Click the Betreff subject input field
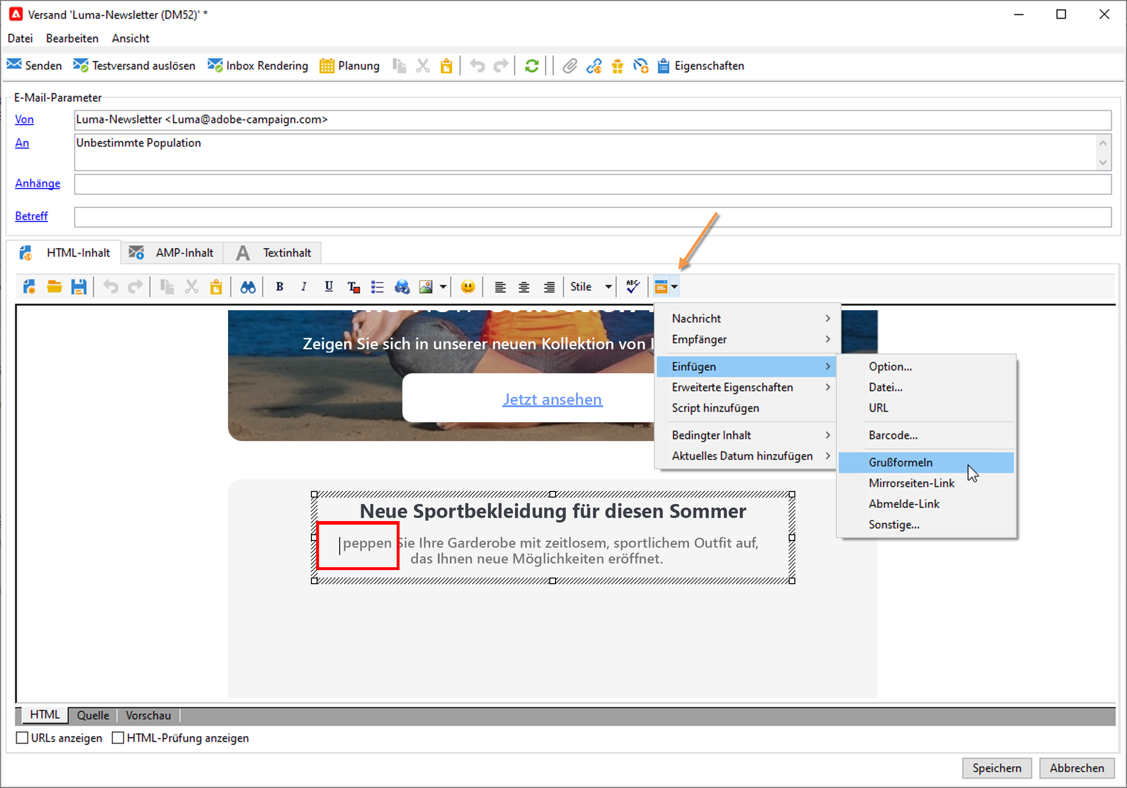Viewport: 1127px width, 788px height. 592,217
